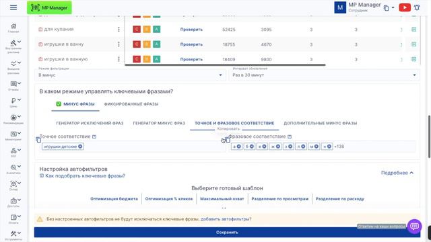Screen dimensions: 431x242
Task: Open the Режим фильтрации 'В минус' dropdown
Action: click(x=130, y=75)
